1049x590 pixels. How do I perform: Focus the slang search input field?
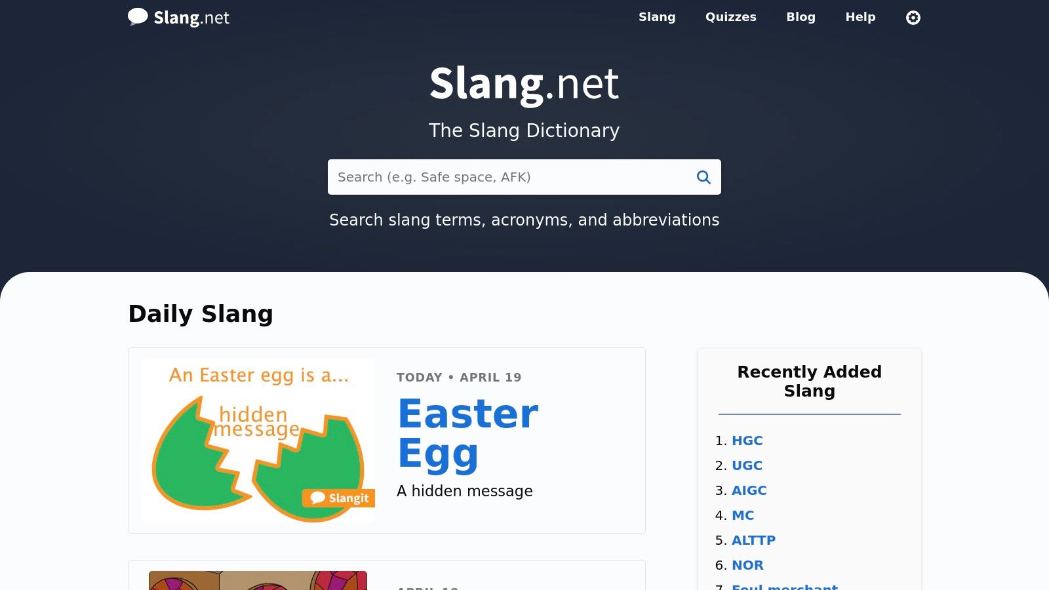(x=508, y=177)
